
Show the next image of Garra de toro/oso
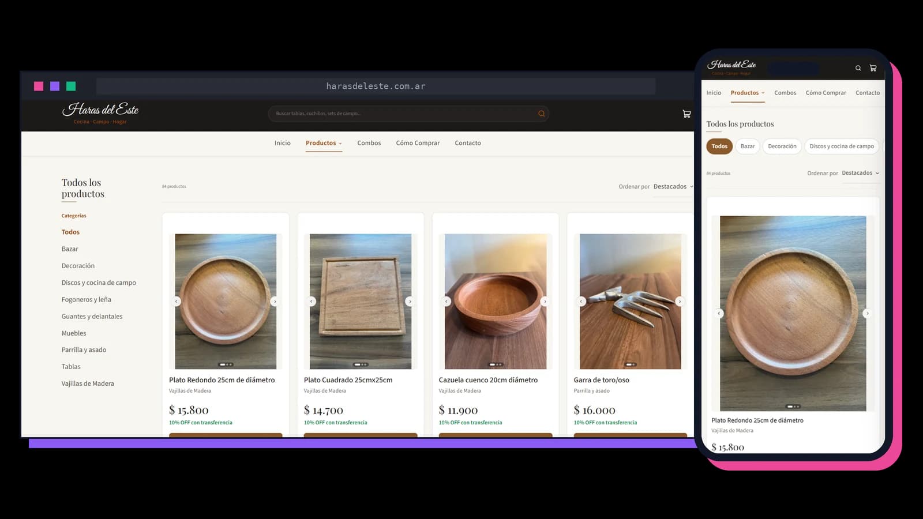pyautogui.click(x=680, y=301)
